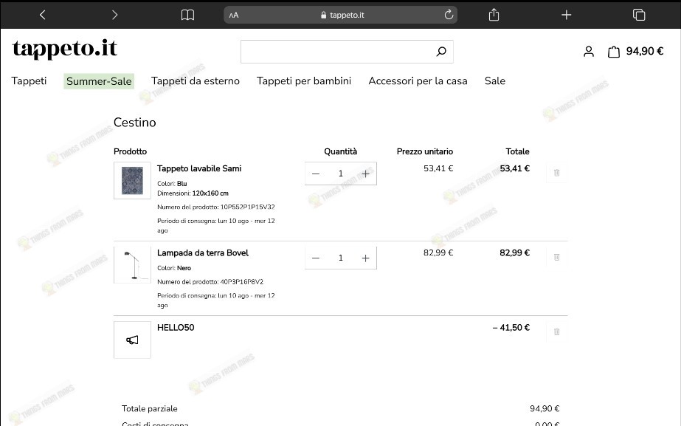This screenshot has height=426, width=681.
Task: Remove the HELLO50 coupon with the trash icon
Action: [556, 332]
